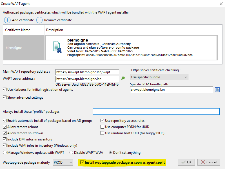Toggle Use repository access rules
225x169 pixels.
(102, 121)
